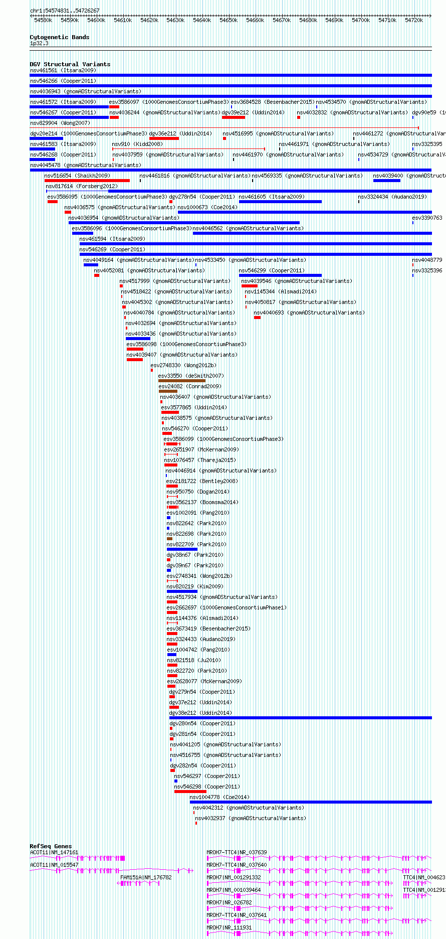446x939 pixels.
Task: Select nsv546269 (Cooper2011) variant label
Action: click(x=112, y=250)
